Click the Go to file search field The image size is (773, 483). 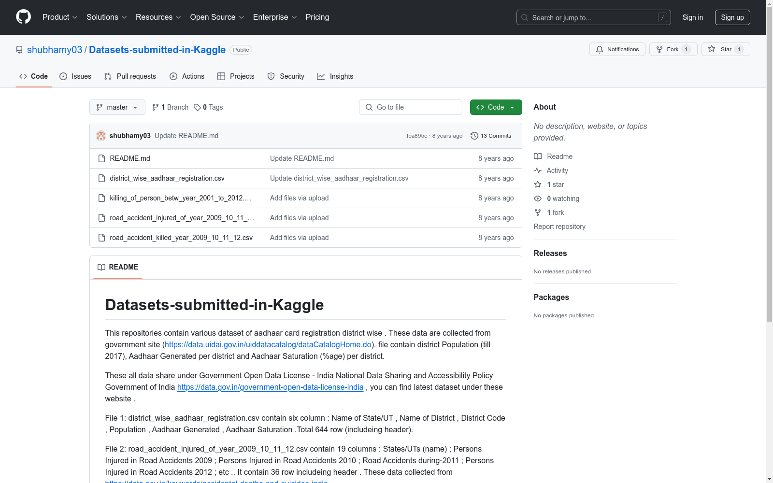click(411, 107)
